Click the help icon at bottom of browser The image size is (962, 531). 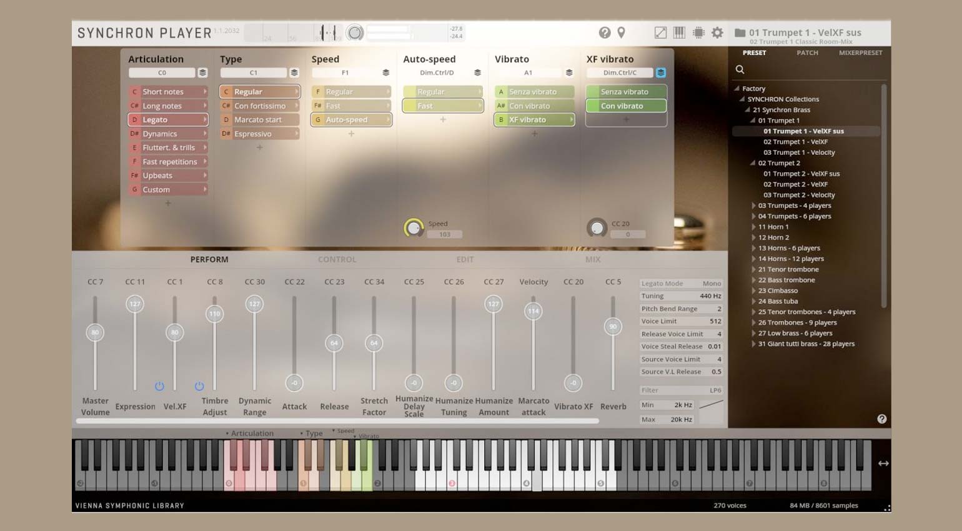(x=881, y=419)
